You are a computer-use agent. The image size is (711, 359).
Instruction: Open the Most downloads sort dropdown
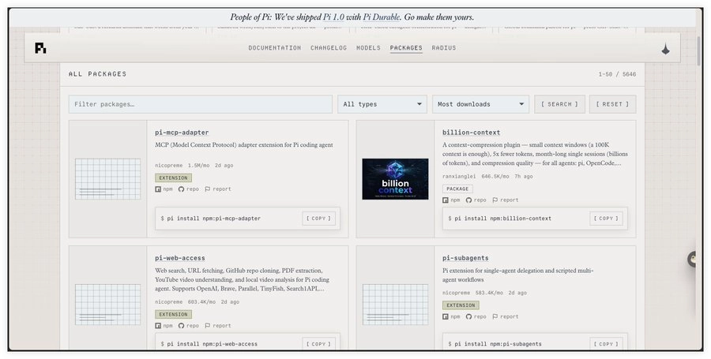pyautogui.click(x=480, y=104)
